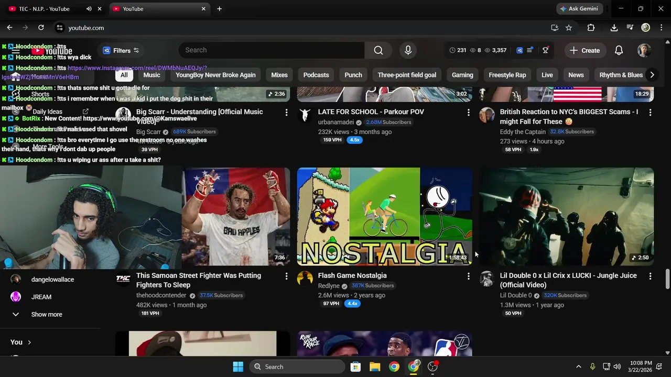This screenshot has width=671, height=377.
Task: Mute the TEC - N.I.P. tab audio icon
Action: click(x=89, y=9)
